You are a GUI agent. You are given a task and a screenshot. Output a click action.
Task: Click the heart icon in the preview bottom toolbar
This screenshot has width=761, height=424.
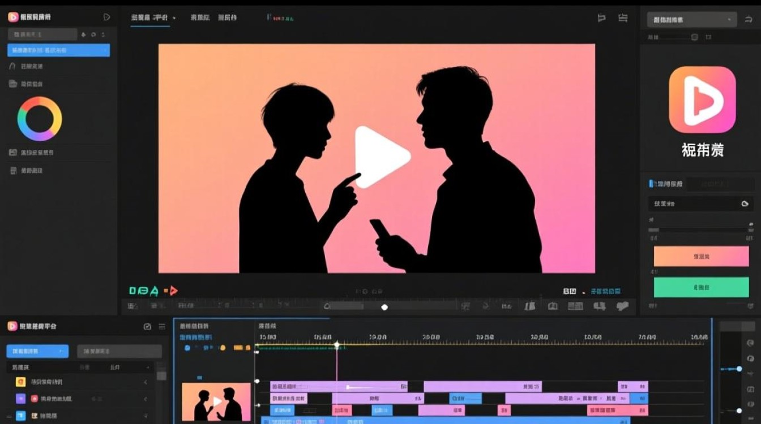[622, 306]
